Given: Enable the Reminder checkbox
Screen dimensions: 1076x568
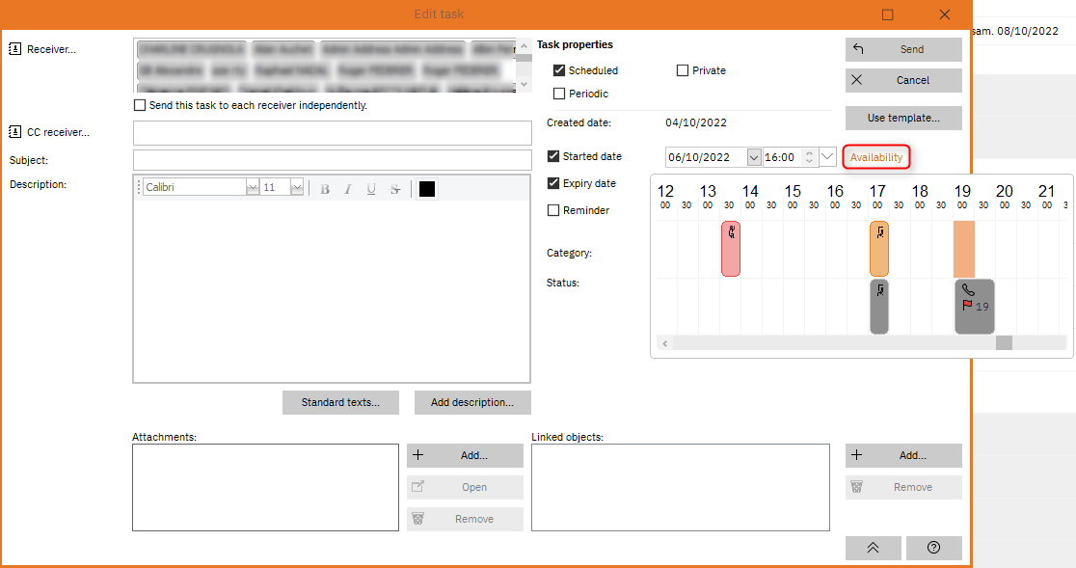Looking at the screenshot, I should point(553,210).
